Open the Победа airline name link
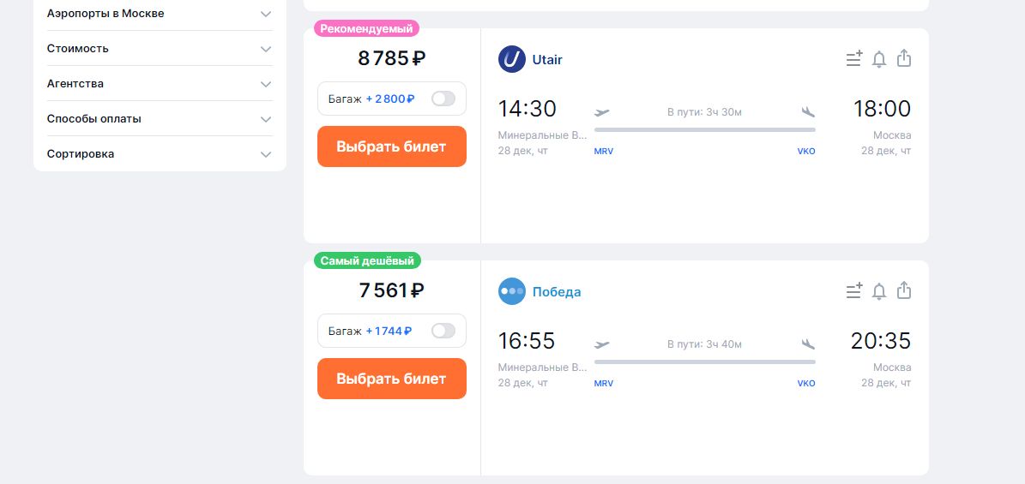Image resolution: width=1025 pixels, height=484 pixels. 557,292
